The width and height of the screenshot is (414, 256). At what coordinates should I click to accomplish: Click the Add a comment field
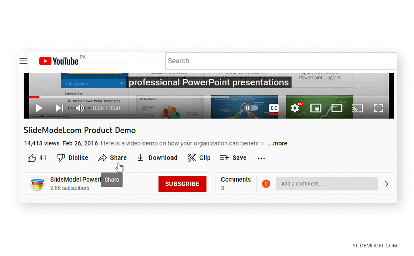point(326,184)
